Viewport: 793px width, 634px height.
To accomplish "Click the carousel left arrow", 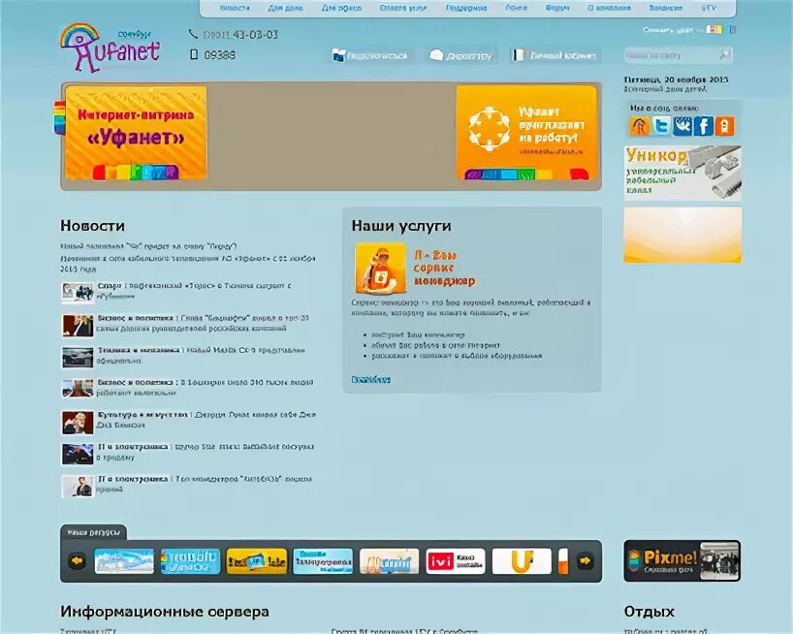I will point(77,561).
